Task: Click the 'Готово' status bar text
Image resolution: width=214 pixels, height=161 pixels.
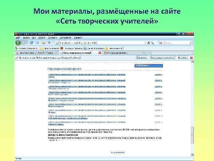Action: point(18,159)
